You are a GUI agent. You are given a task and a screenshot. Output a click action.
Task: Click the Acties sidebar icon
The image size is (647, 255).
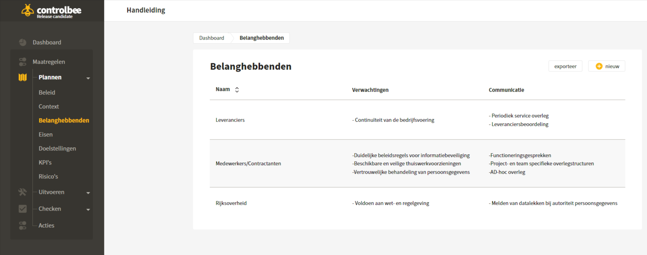pos(23,225)
